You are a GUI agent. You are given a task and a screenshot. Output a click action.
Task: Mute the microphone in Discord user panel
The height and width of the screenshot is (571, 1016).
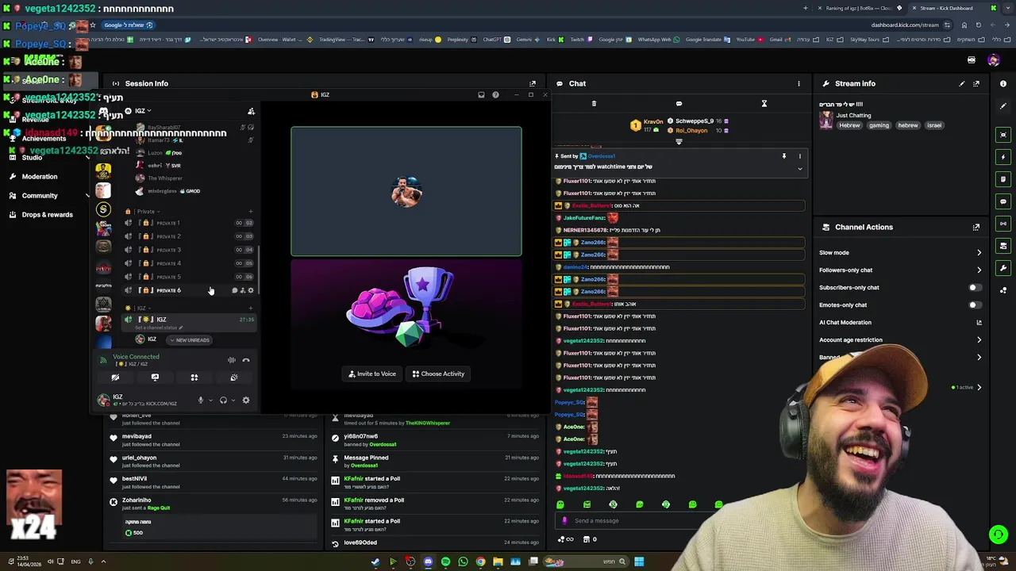click(x=200, y=400)
